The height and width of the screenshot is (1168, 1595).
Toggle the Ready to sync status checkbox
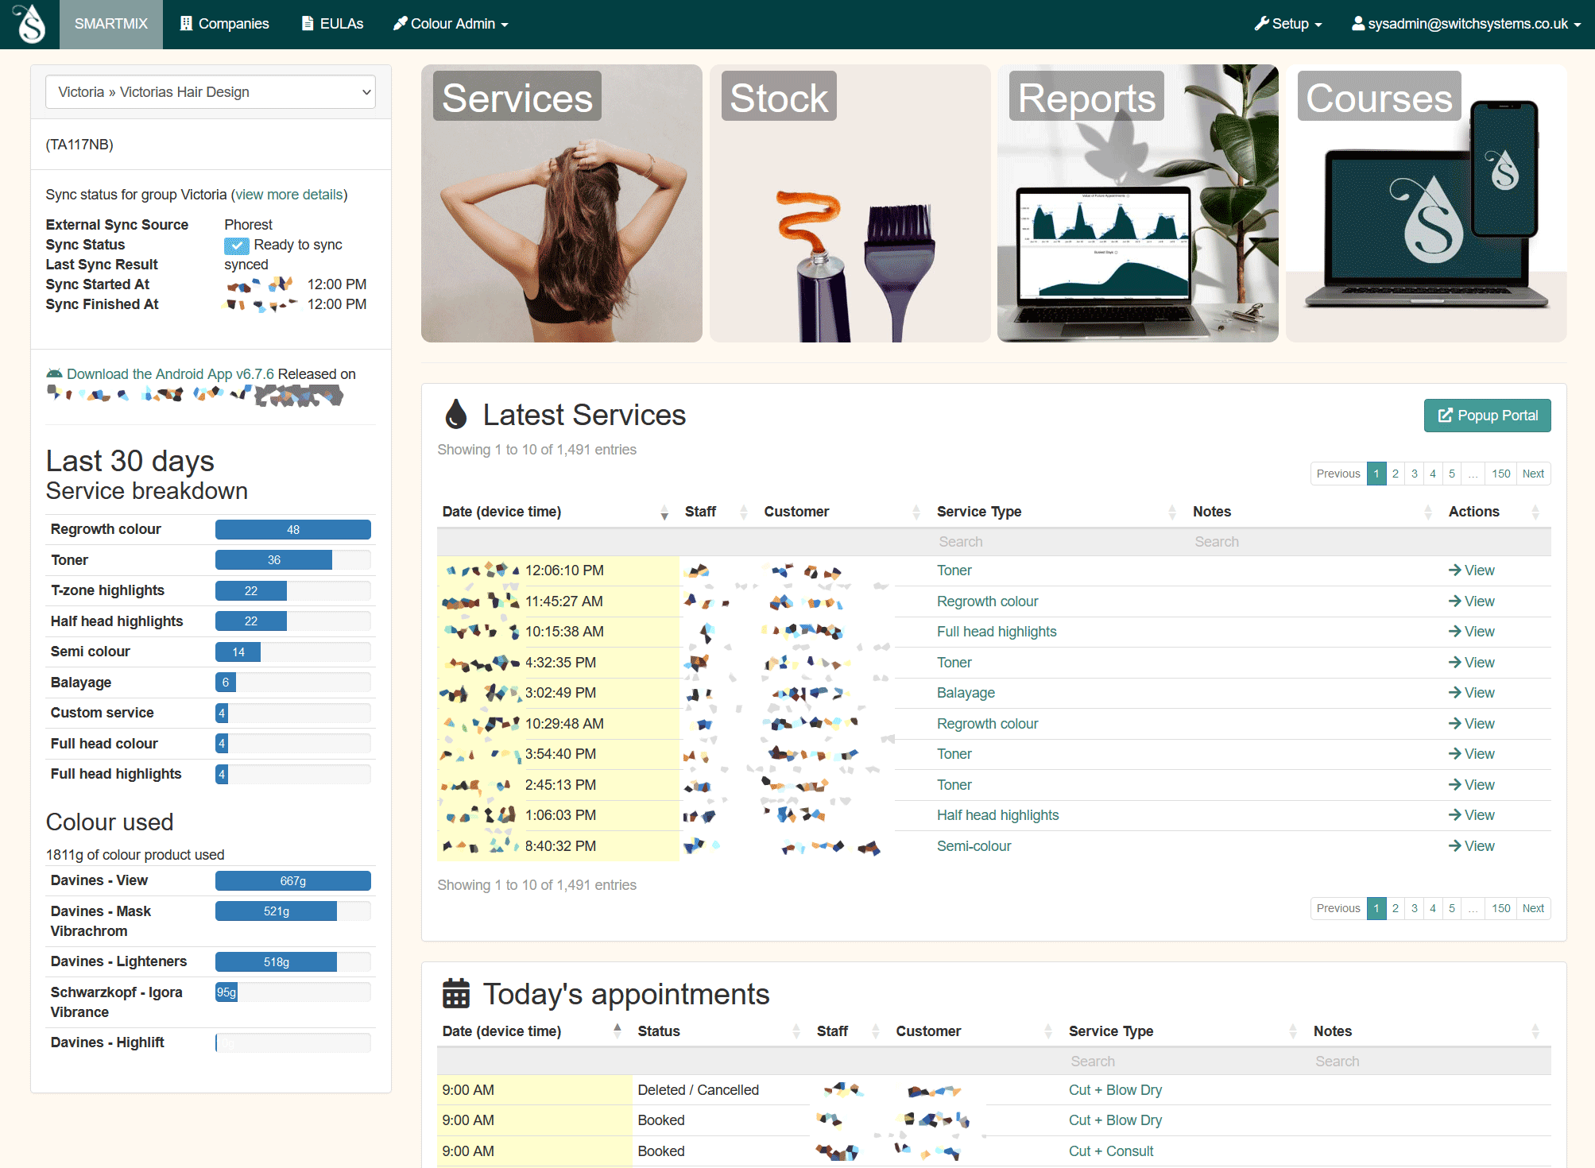pos(237,246)
